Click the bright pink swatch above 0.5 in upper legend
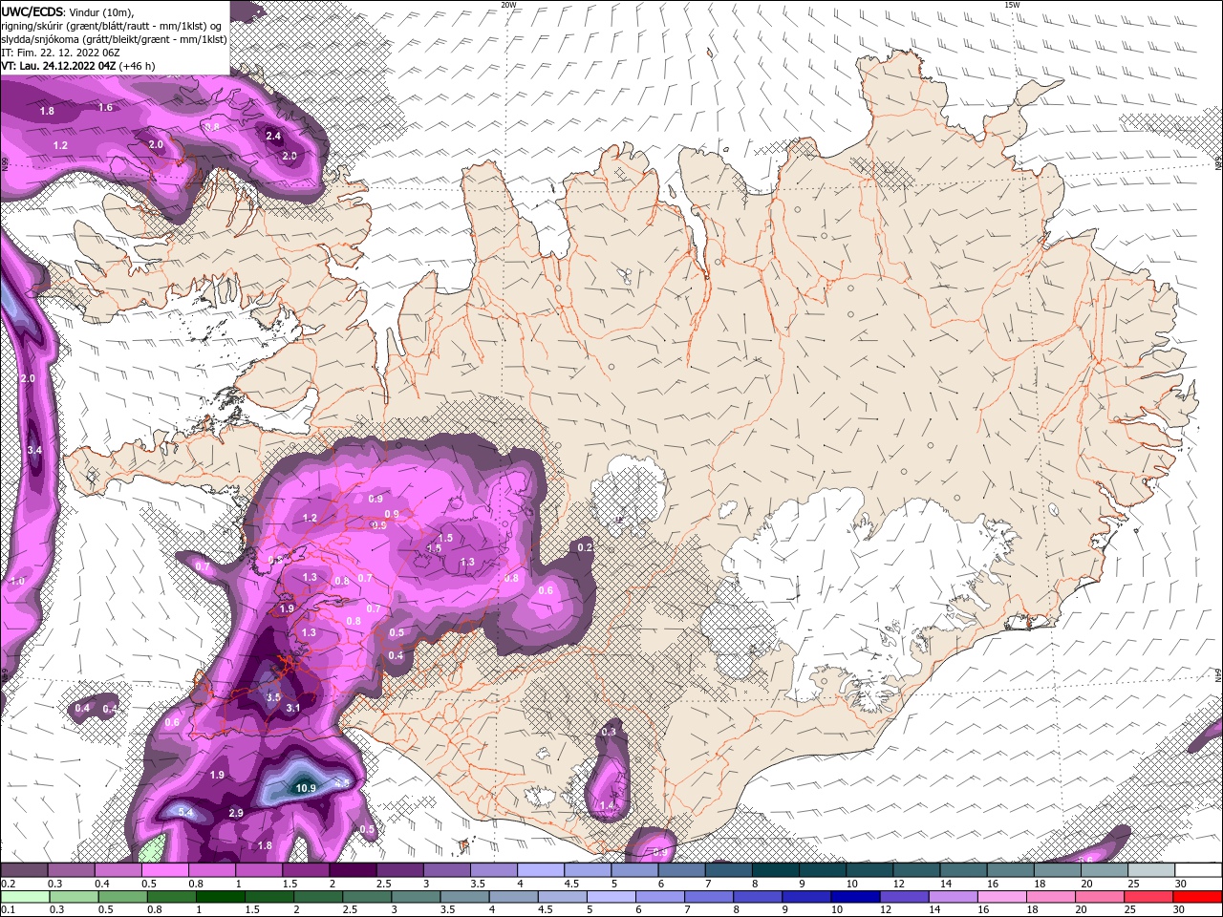 tap(164, 871)
